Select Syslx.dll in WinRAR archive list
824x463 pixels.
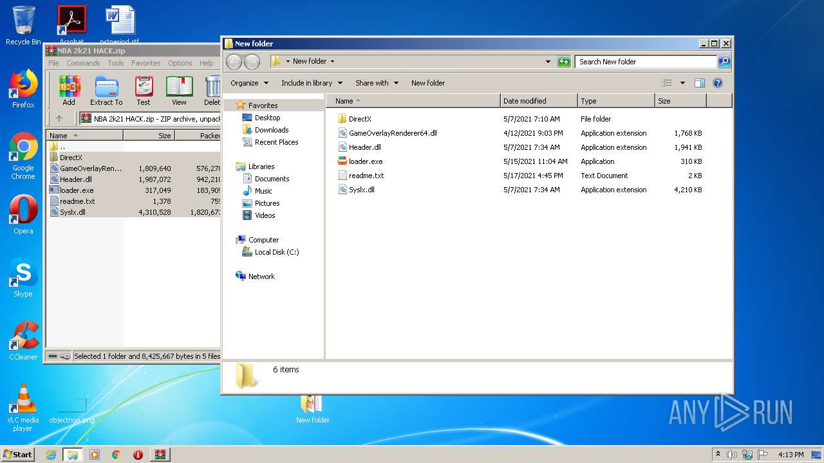coord(72,212)
